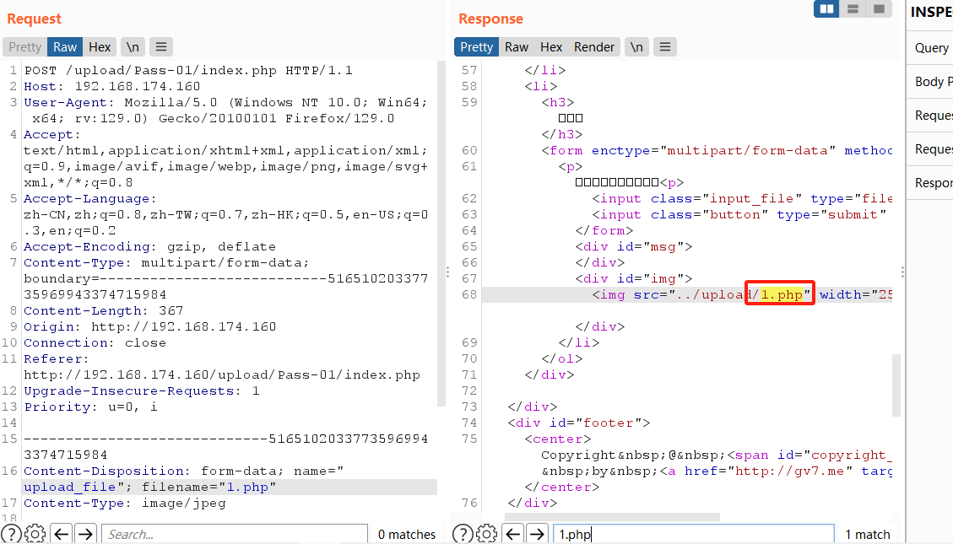Image resolution: width=953 pixels, height=544 pixels.
Task: Click the Response panel vertical scrollbar
Action: (896, 385)
